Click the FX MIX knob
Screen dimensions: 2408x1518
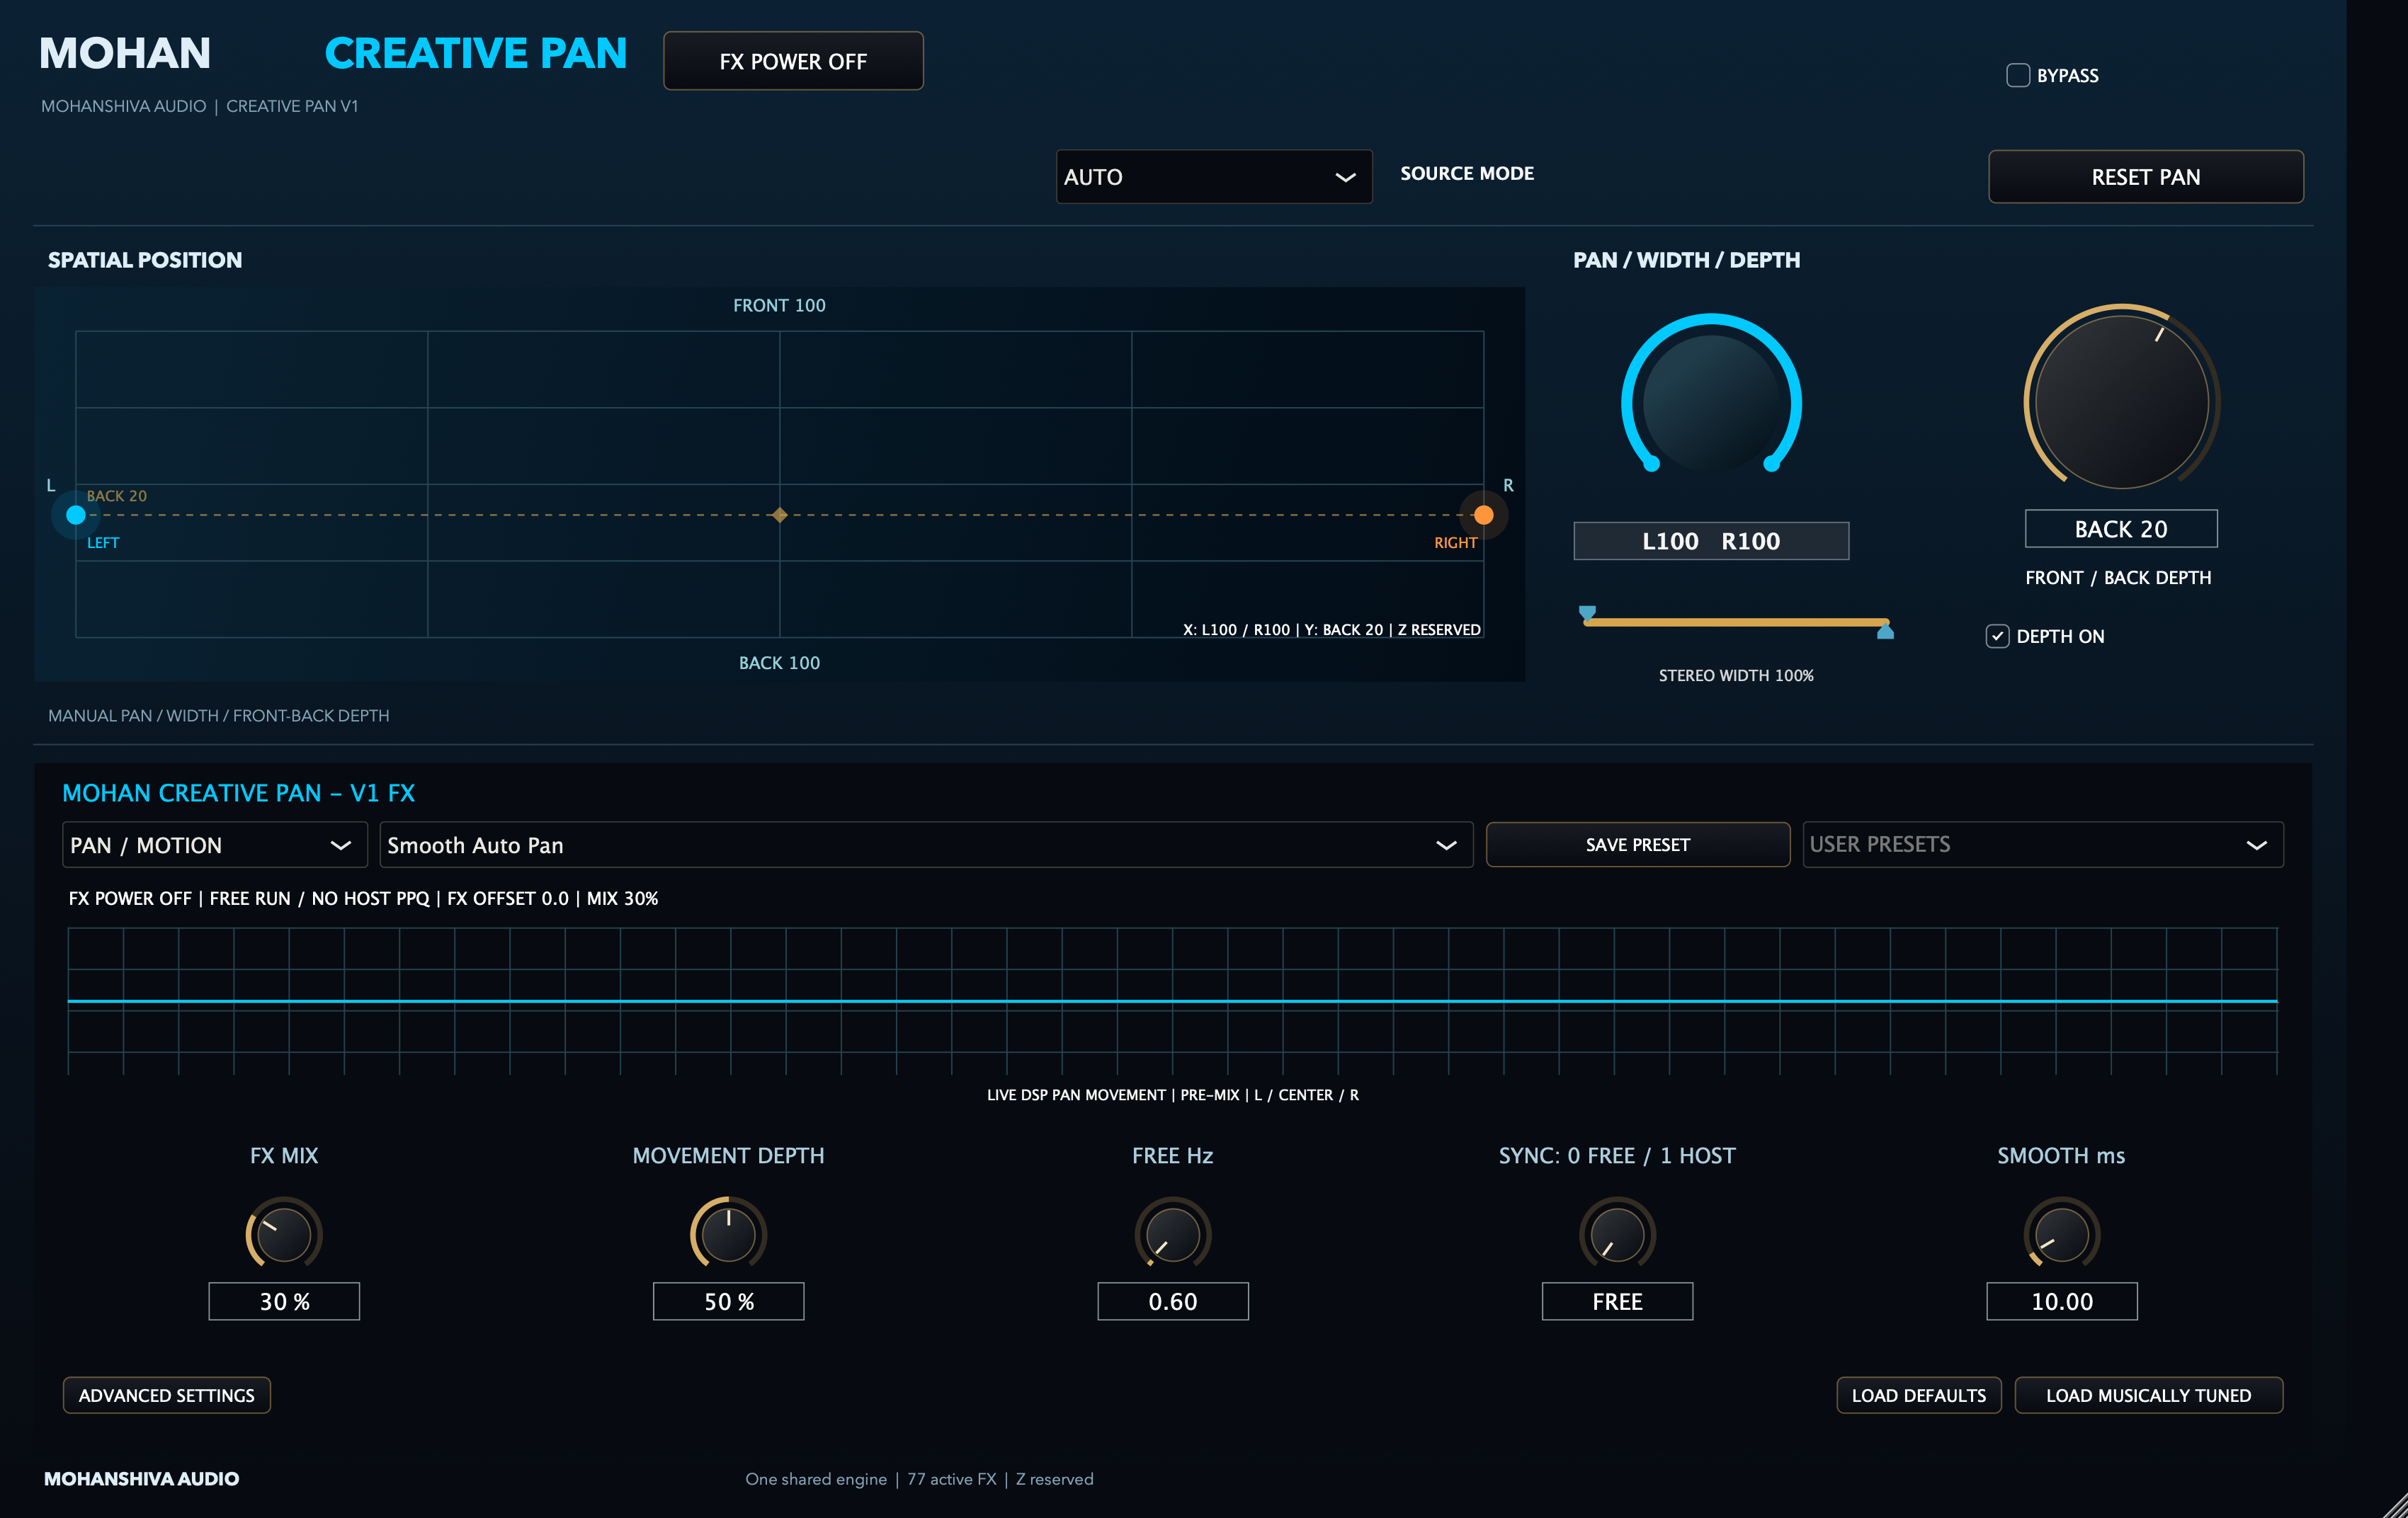pos(284,1234)
